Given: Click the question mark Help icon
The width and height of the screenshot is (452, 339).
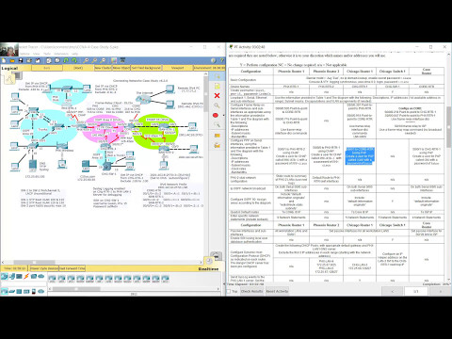Looking at the screenshot, I should coord(221,60).
